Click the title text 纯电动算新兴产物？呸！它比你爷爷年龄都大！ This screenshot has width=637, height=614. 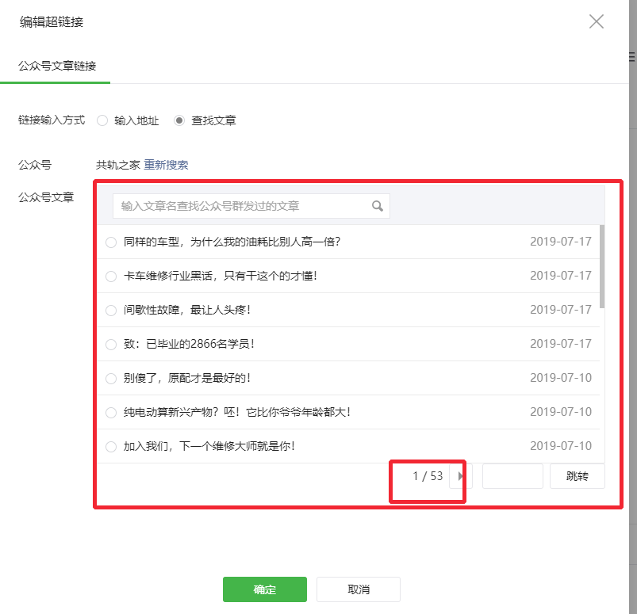(237, 412)
